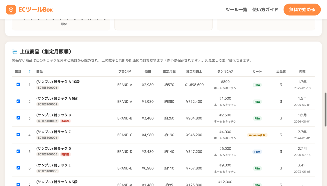The width and height of the screenshot is (327, 186).
Task: Click the 無料で始める button
Action: pyautogui.click(x=302, y=10)
